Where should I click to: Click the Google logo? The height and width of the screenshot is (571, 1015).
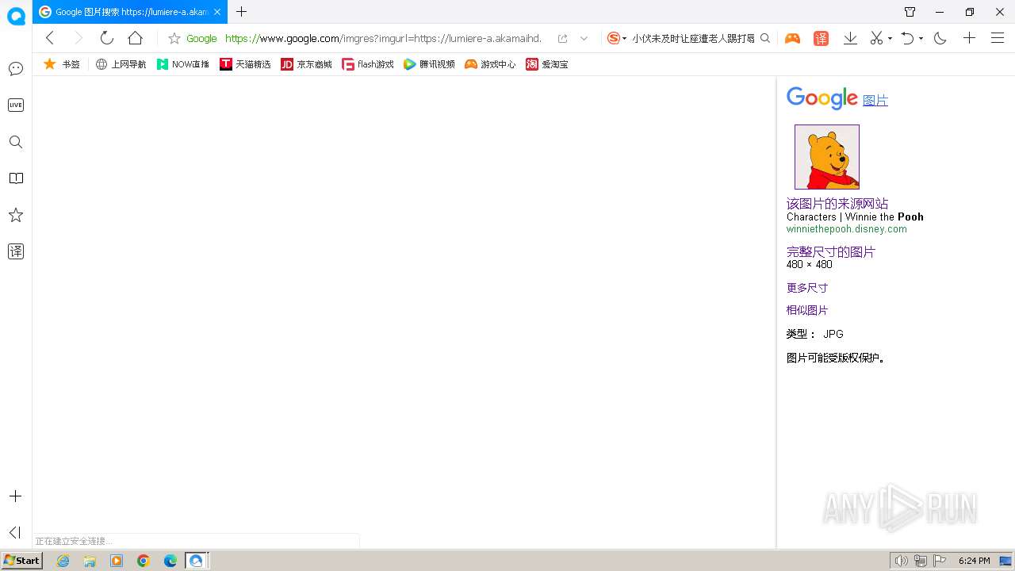tap(822, 98)
